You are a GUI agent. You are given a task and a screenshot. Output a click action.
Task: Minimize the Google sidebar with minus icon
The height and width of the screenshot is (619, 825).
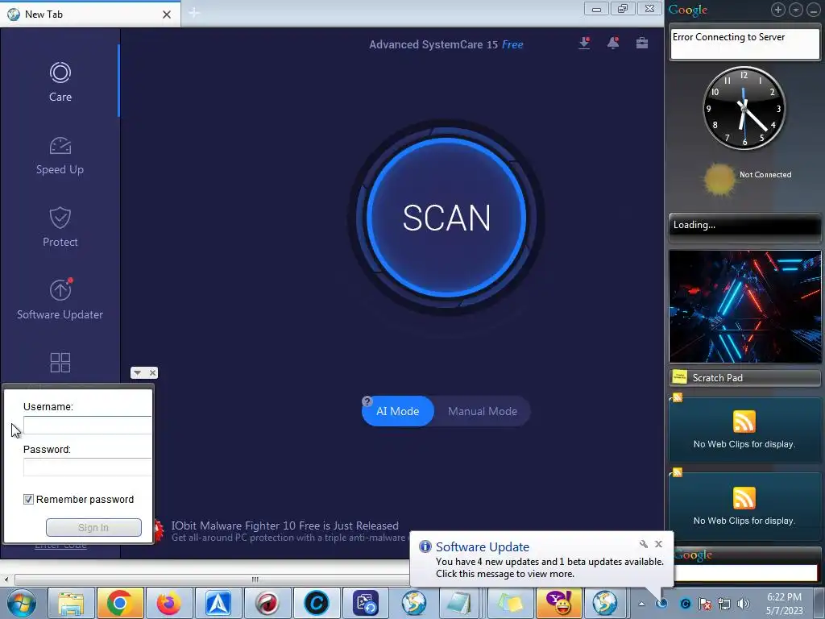click(x=814, y=10)
